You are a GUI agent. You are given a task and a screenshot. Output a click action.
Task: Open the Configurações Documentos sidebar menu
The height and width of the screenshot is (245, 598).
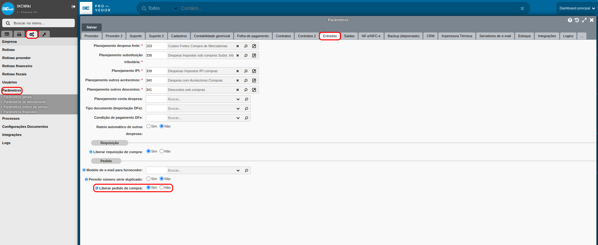[25, 127]
